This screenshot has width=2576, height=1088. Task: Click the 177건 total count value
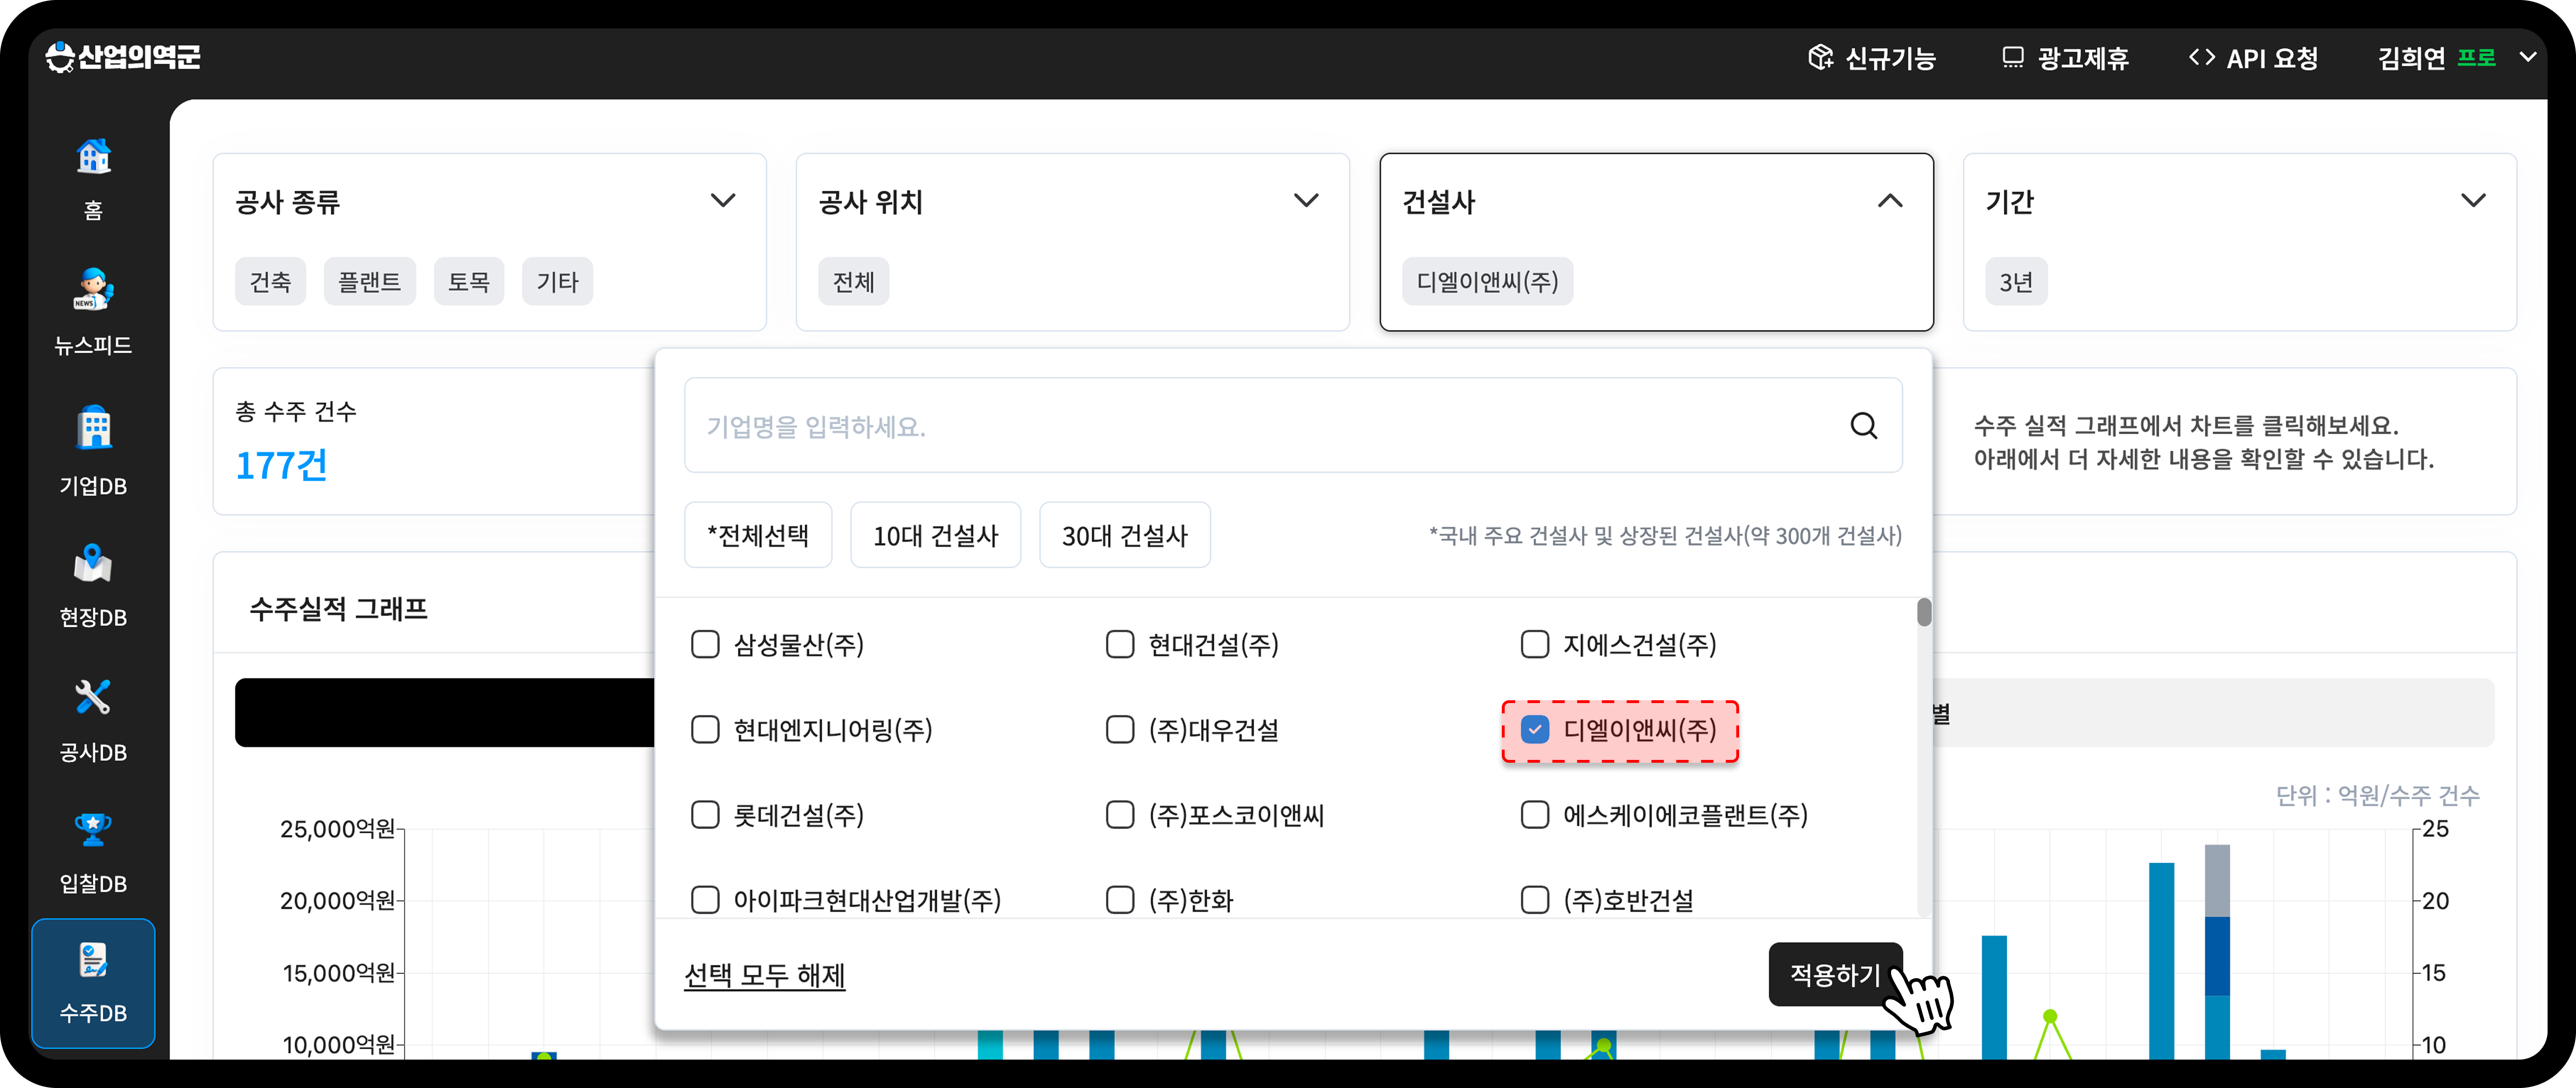click(281, 465)
